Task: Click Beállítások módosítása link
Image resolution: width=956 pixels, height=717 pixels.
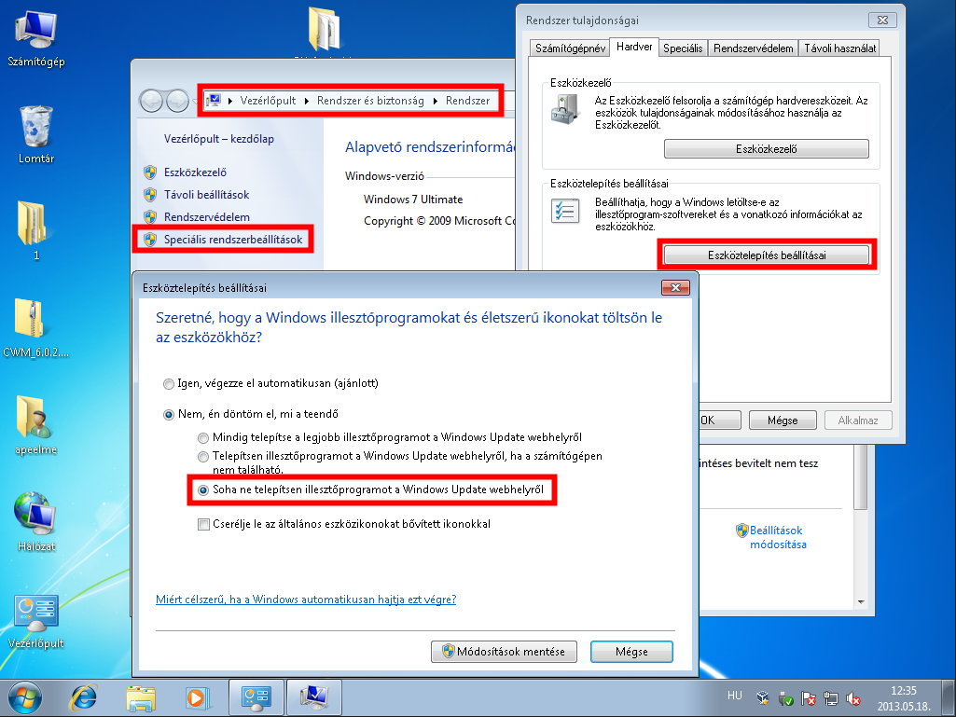Action: [x=777, y=537]
